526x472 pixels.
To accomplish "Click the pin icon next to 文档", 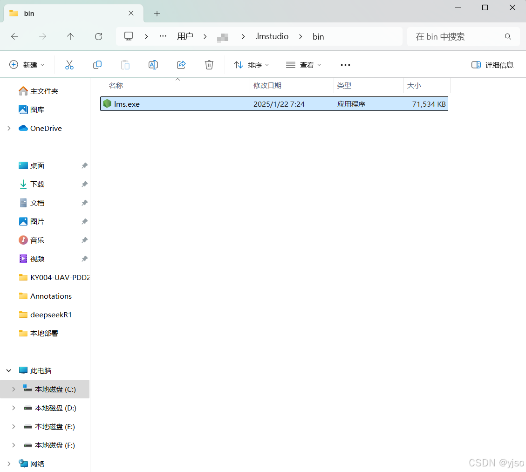I will pyautogui.click(x=84, y=203).
